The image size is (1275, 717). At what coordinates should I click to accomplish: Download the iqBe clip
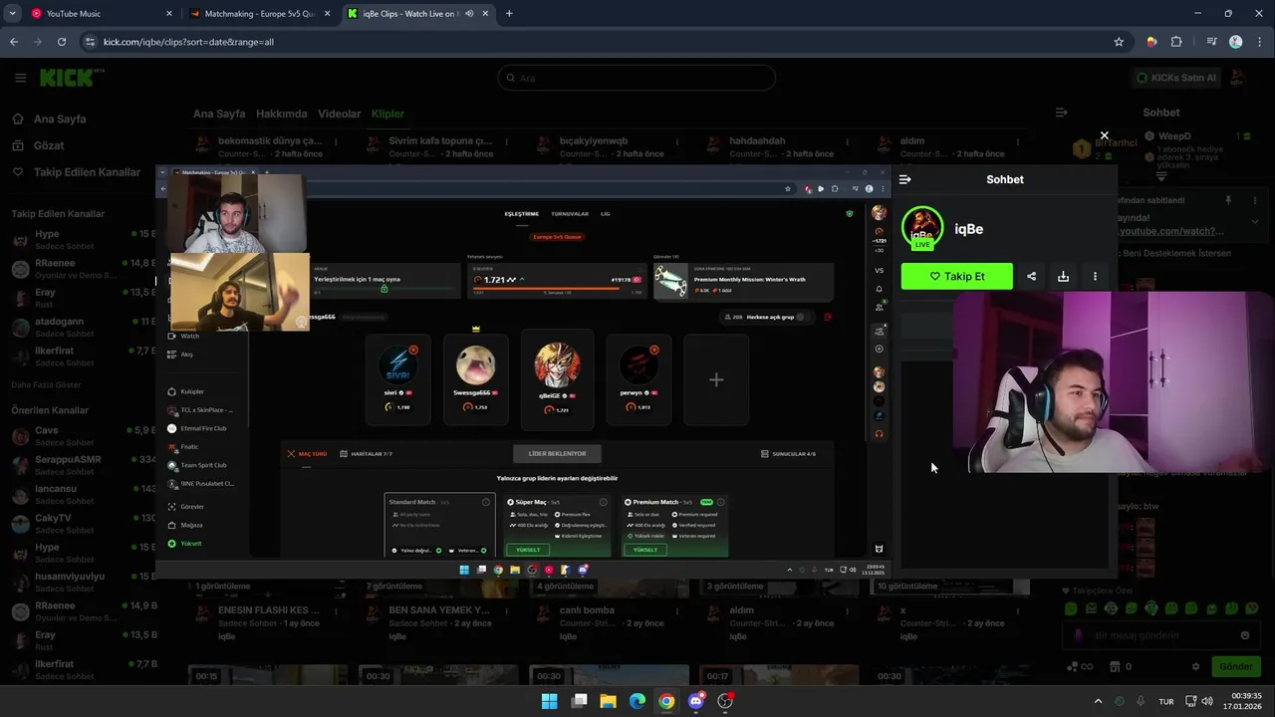click(1063, 277)
